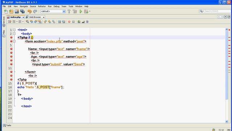Click Find Previous Occurrence icon
This screenshot has width=232, height=131.
coord(32,22)
